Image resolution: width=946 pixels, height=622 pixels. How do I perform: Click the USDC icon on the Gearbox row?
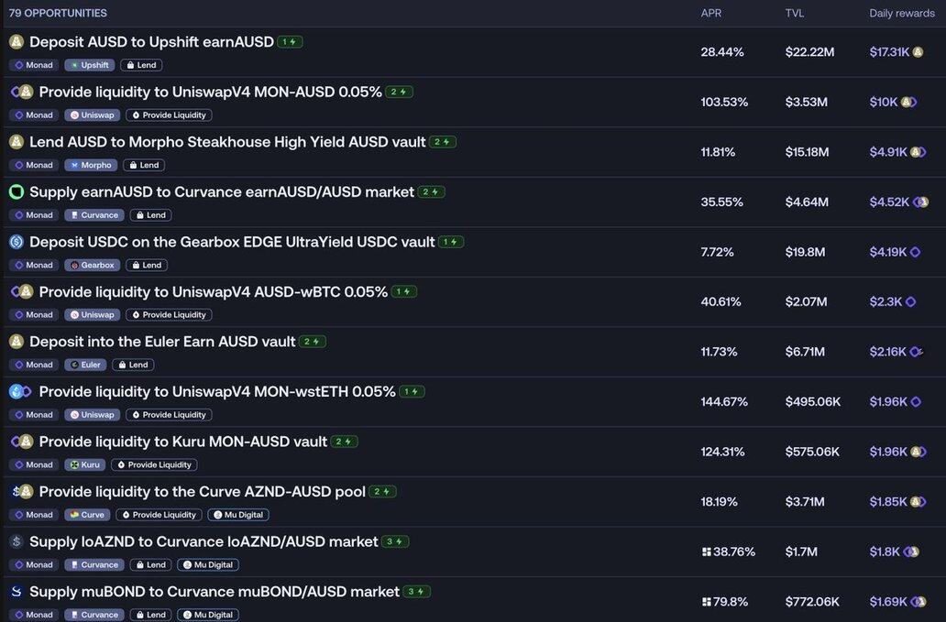click(16, 242)
